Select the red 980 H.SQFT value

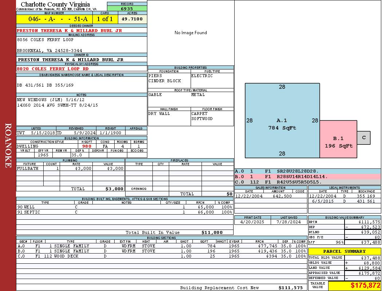(87, 146)
